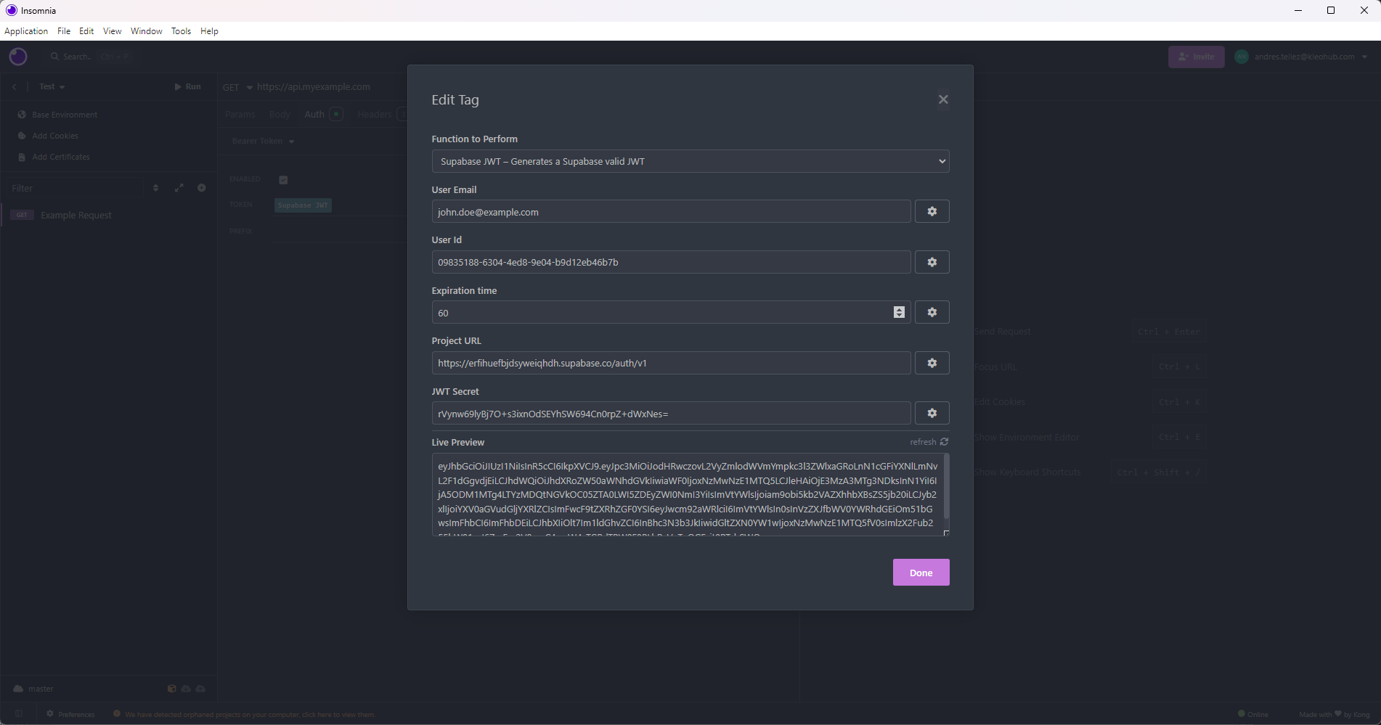Open the gear options for User Email
This screenshot has height=725, width=1381.
point(932,212)
